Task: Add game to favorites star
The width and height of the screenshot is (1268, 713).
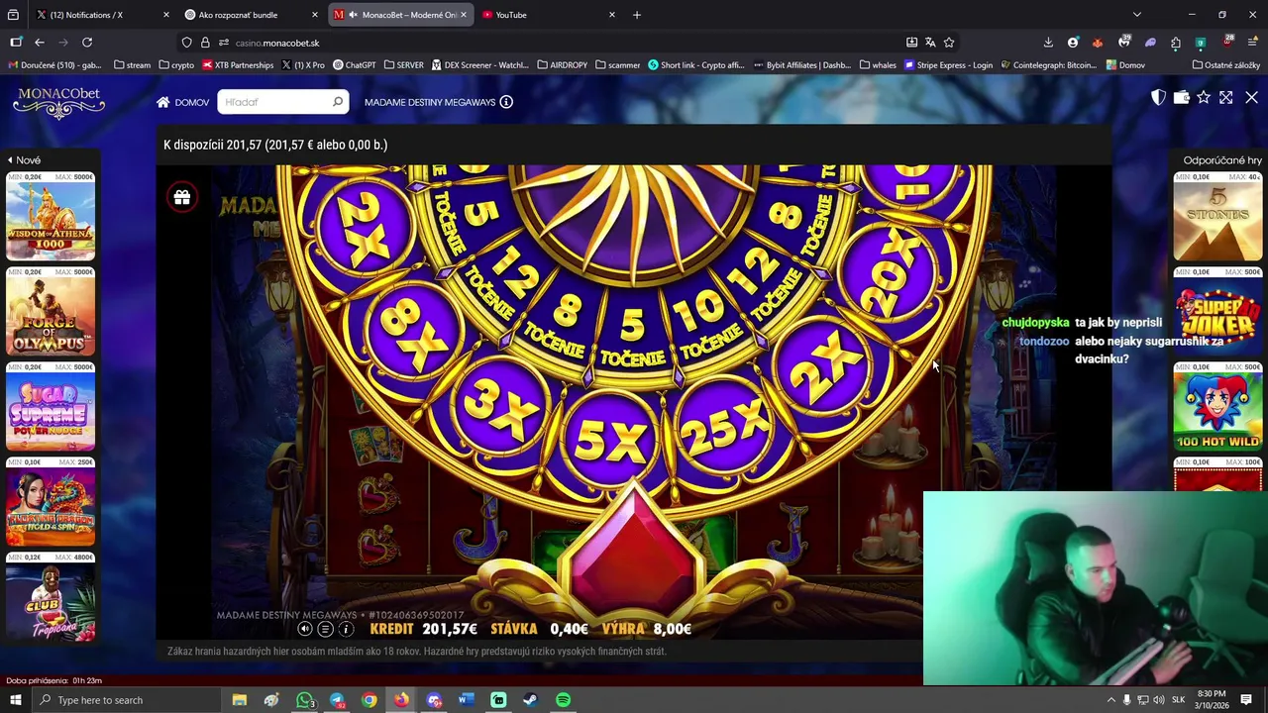Action: tap(1204, 97)
